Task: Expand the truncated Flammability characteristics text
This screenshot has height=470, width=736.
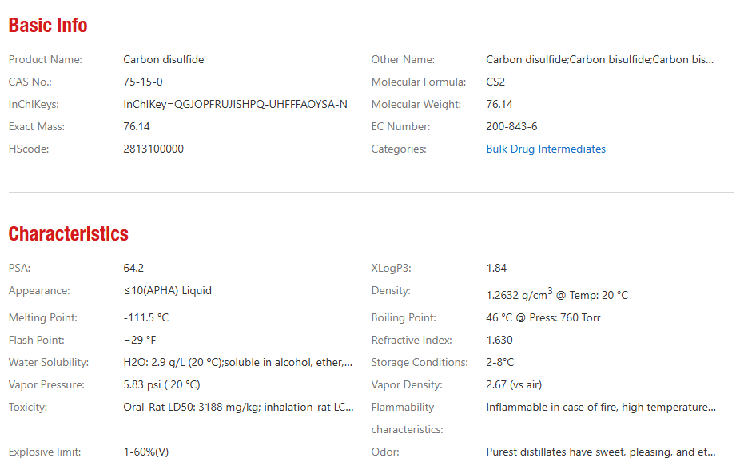Action: click(x=600, y=408)
